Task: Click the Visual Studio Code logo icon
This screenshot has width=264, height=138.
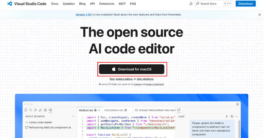Action: click(10, 3)
